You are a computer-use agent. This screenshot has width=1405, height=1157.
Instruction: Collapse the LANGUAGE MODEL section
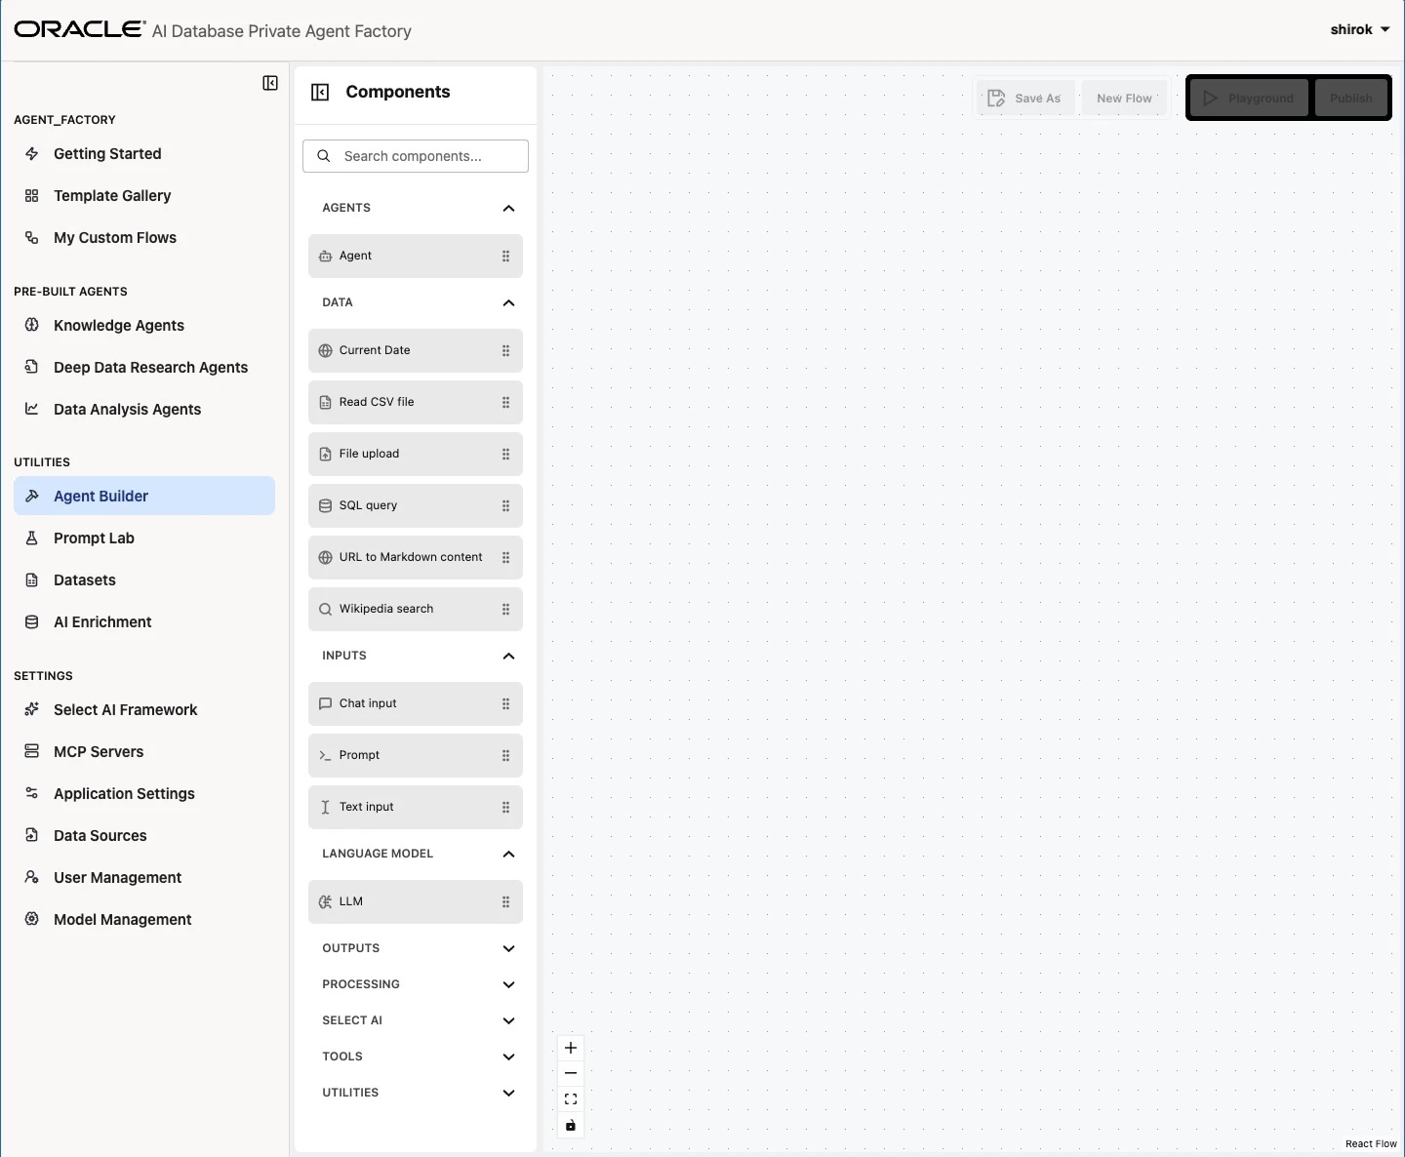pos(508,855)
